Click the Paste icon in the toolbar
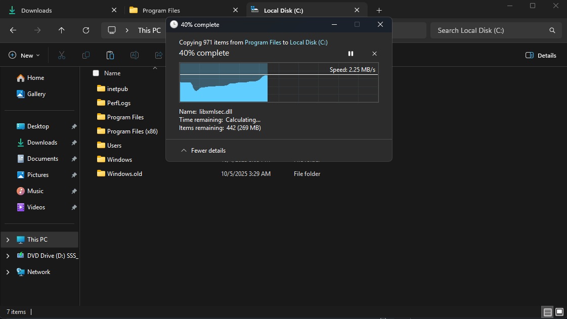Viewport: 567px width, 319px height. 110,55
